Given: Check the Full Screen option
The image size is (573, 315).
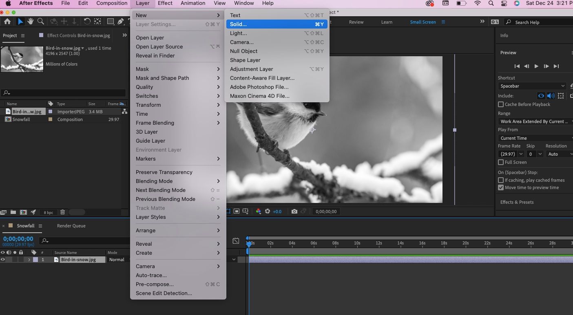Looking at the screenshot, I should [501, 162].
